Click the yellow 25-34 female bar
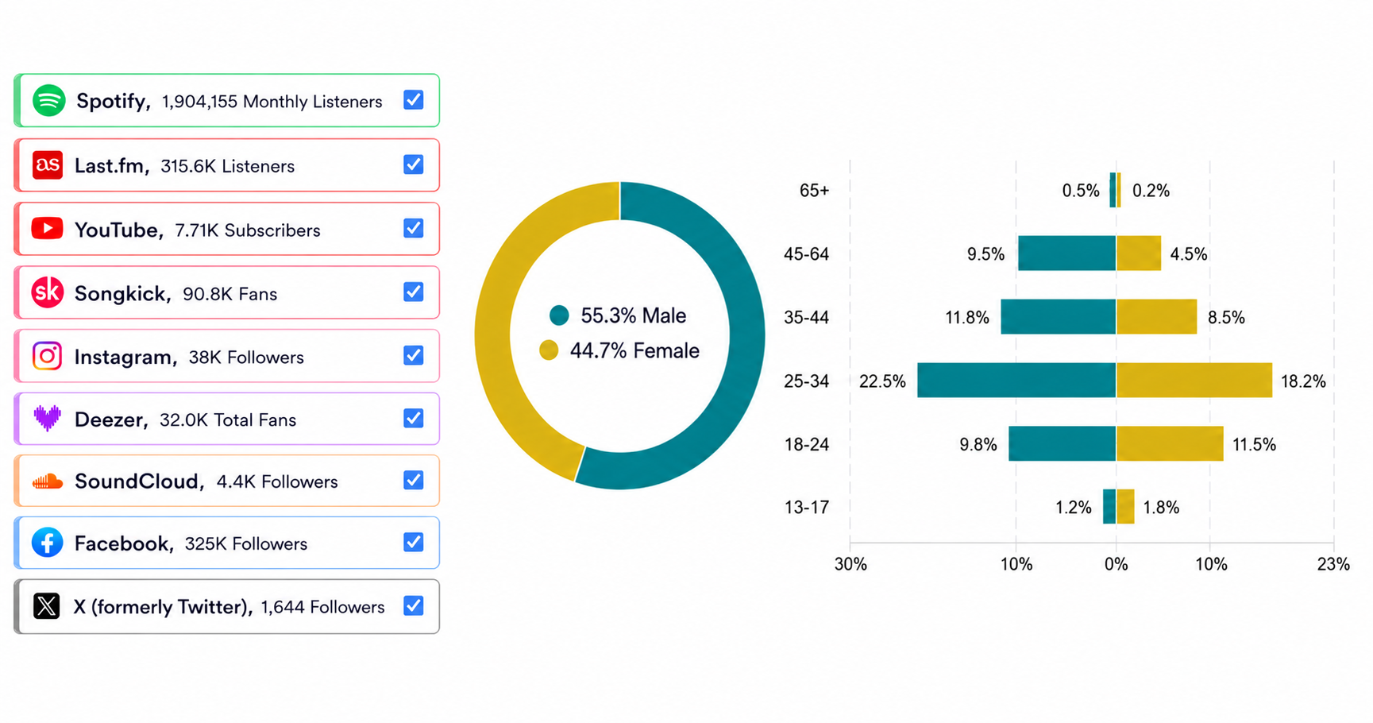This screenshot has width=1373, height=723. pos(1194,381)
